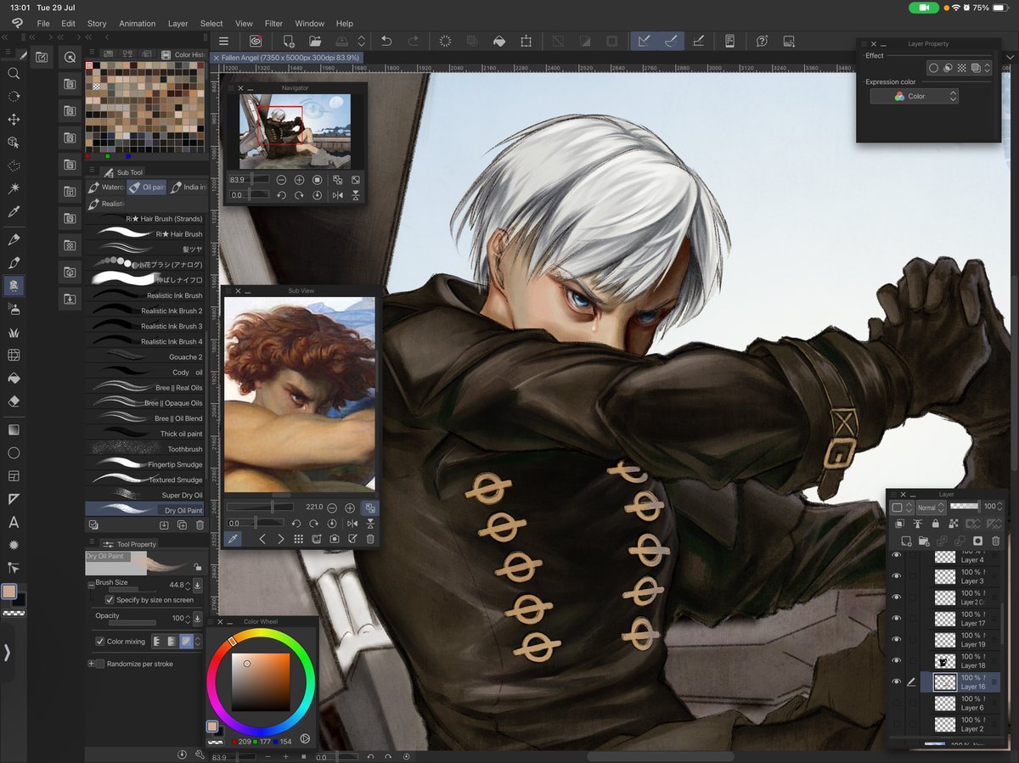Create a new raster layer

pos(906,541)
